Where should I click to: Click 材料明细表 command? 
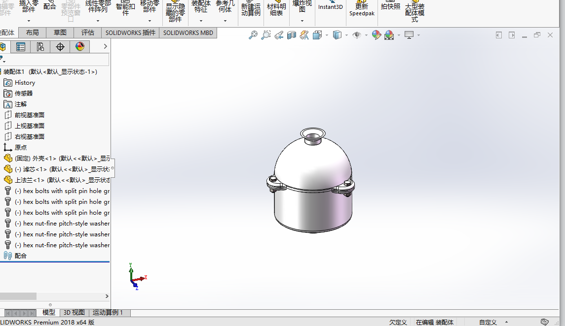276,8
